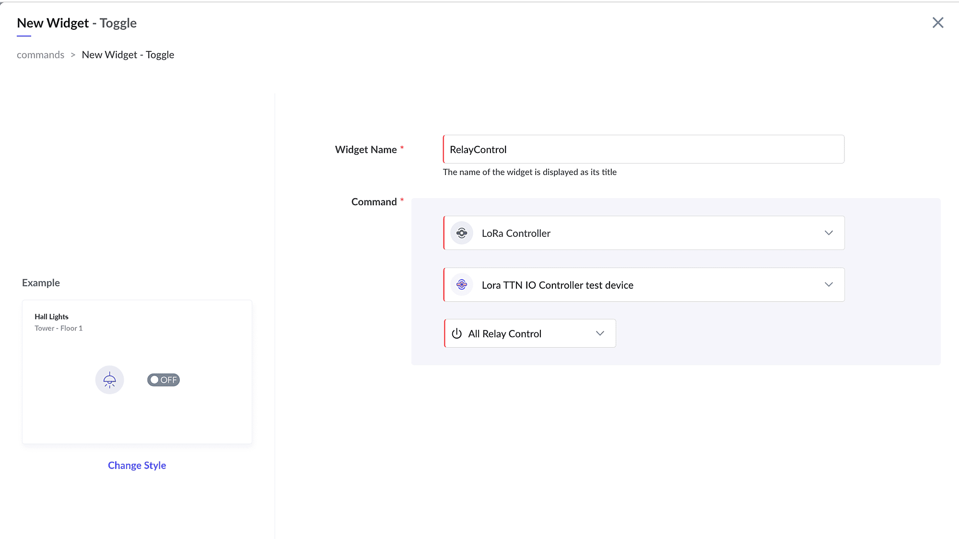Close the New Widget dialog
The image size is (959, 539).
(937, 23)
